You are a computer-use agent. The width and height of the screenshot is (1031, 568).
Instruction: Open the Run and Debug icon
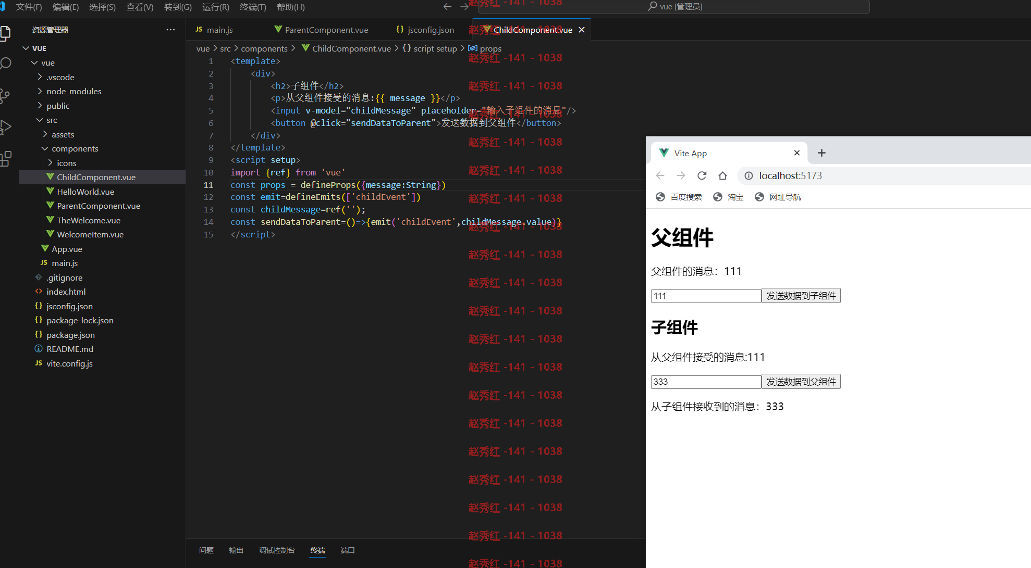point(6,127)
